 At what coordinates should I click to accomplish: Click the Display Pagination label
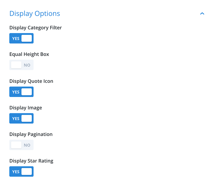tap(31, 134)
